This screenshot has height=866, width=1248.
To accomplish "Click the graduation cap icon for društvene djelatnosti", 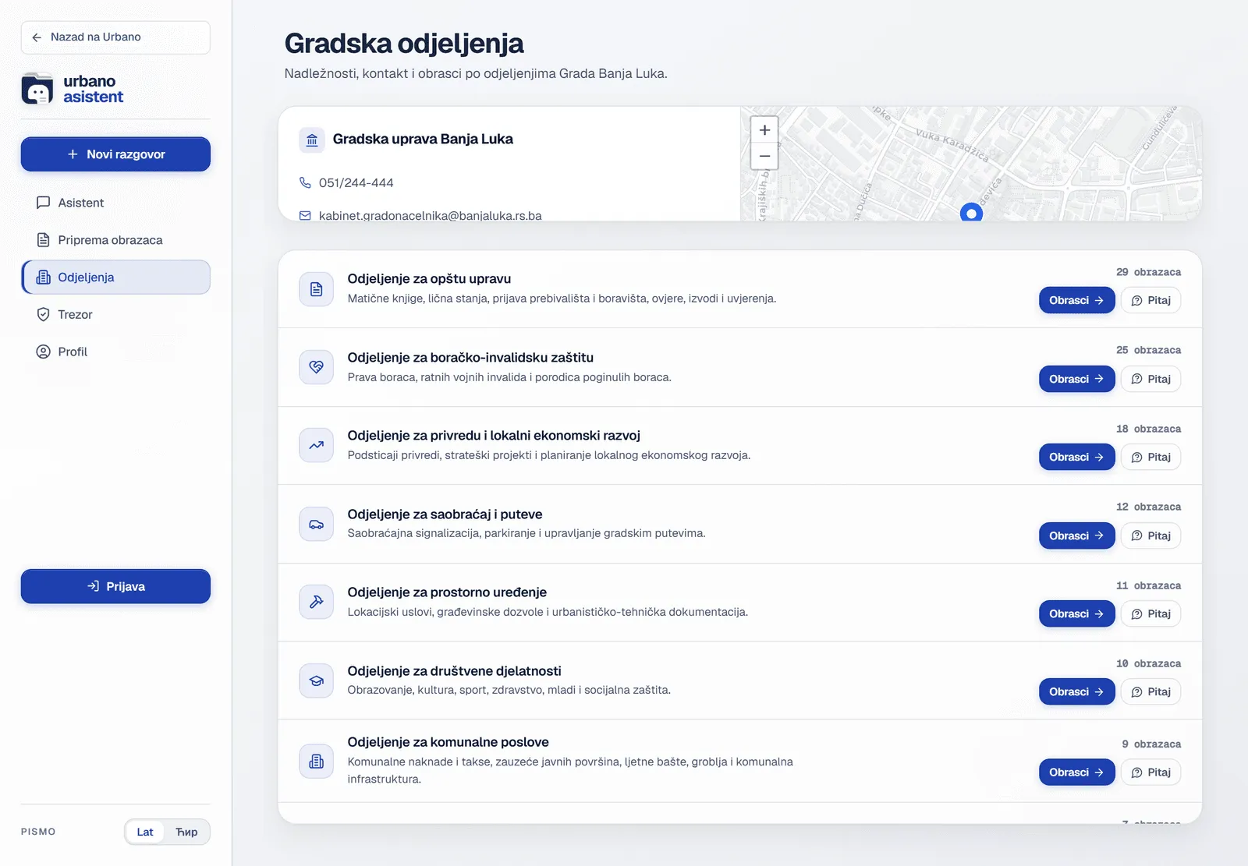I will point(316,680).
